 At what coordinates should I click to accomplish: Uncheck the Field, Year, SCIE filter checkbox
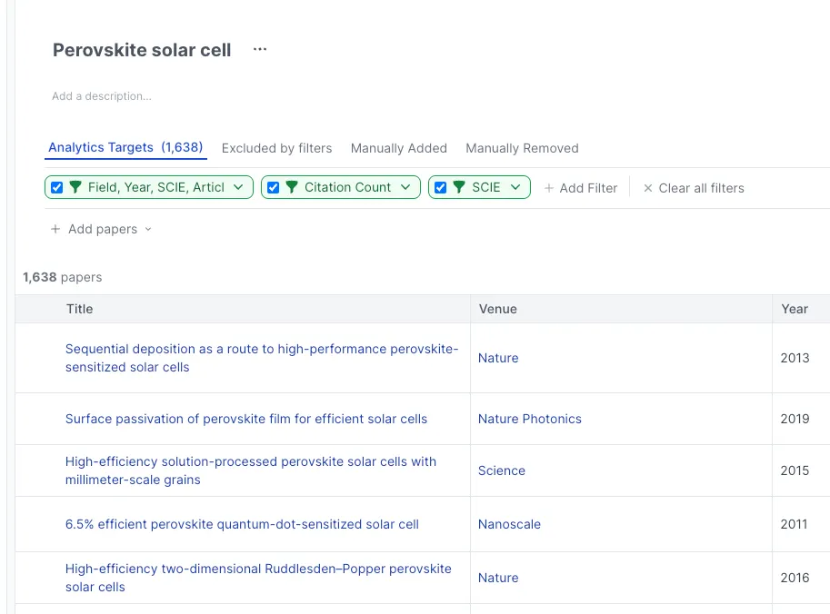57,188
